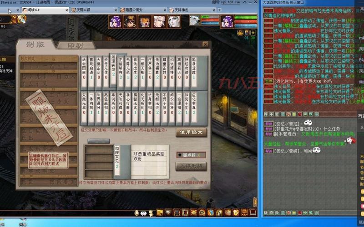Click the player's green health bar
Screen dimensions: 364x227
246,17
